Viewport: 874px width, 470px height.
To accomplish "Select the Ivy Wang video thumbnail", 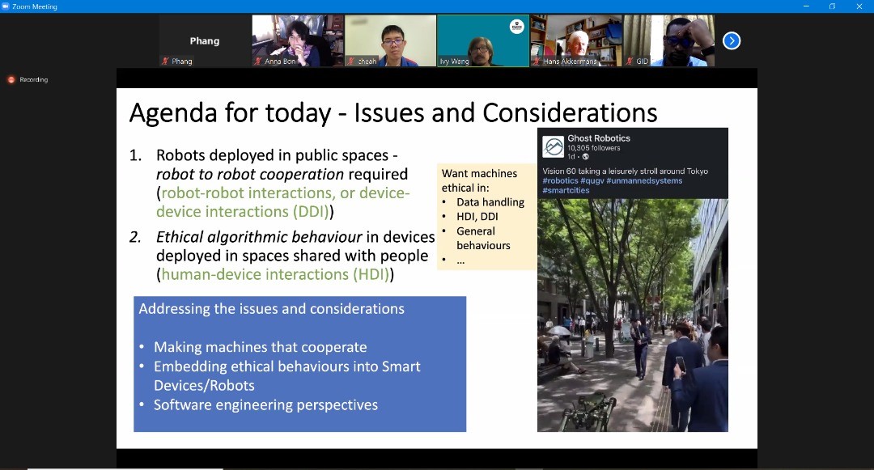I will click(482, 40).
